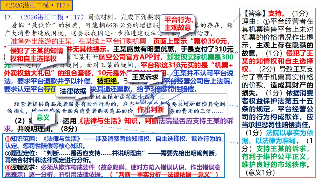This screenshot has height=179, width=319.
Task: Click the red answer text 侵犯了王某的知情权和自主选择权
Action: 277,61
